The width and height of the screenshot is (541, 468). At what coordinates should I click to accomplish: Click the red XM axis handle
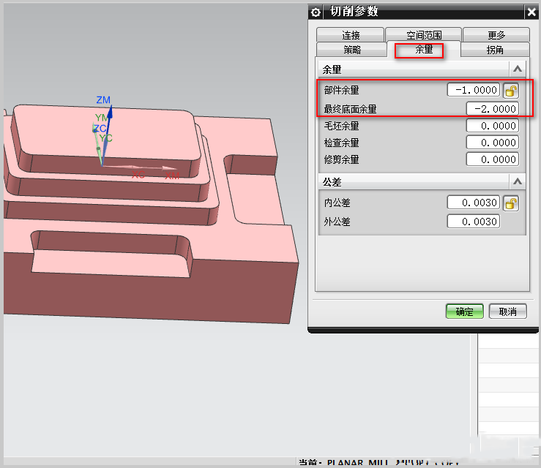click(171, 175)
